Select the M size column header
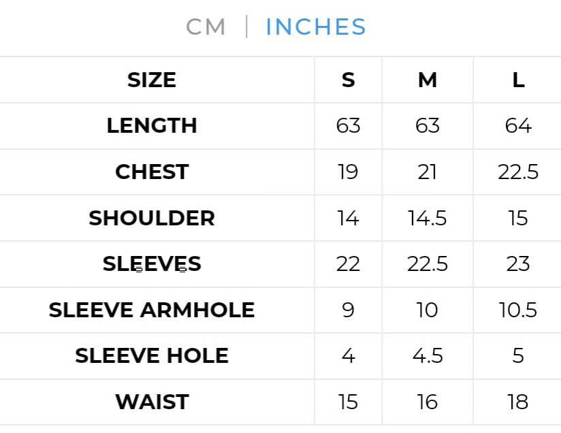Image resolution: width=561 pixels, height=433 pixels. [427, 80]
